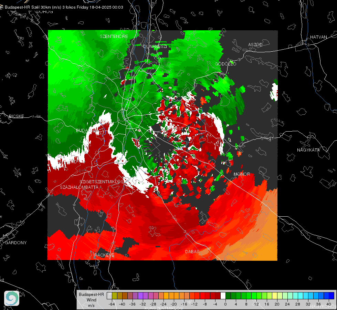The image size is (337, 310).
Task: Click the GÖDÖLLŐ town label
Action: pyautogui.click(x=225, y=64)
